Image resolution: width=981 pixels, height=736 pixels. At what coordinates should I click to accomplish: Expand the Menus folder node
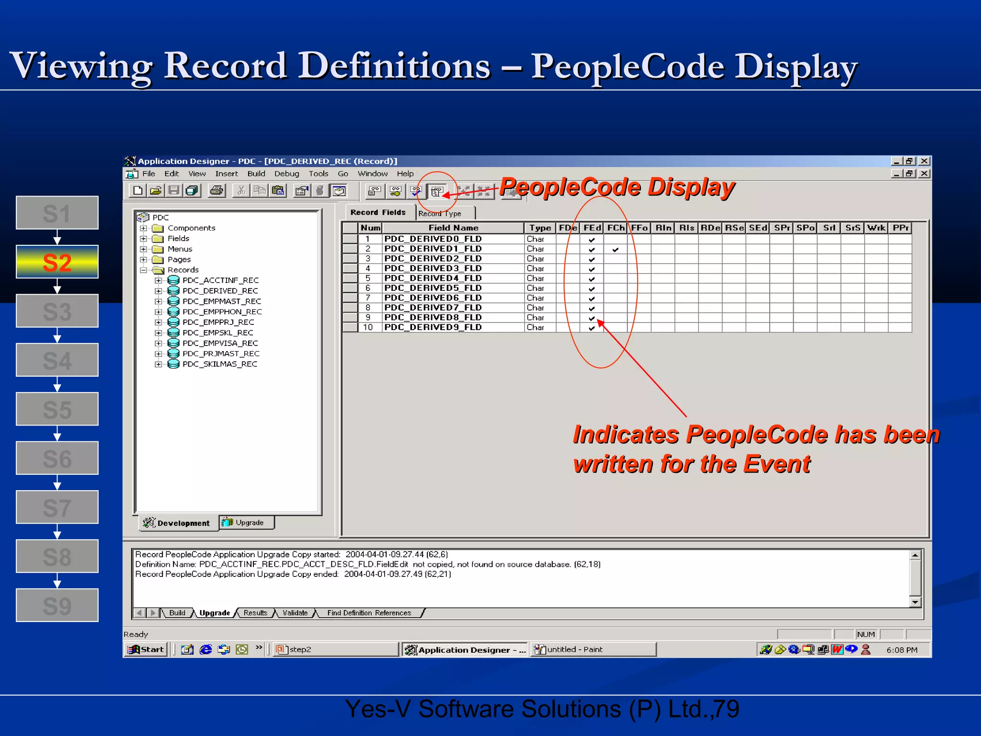pos(143,249)
